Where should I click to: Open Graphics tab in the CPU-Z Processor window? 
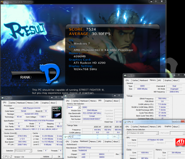45,103
